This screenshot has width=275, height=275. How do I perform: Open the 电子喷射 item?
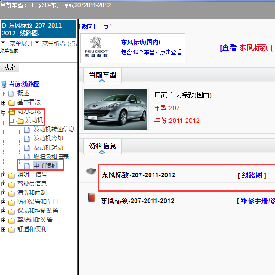45,165
